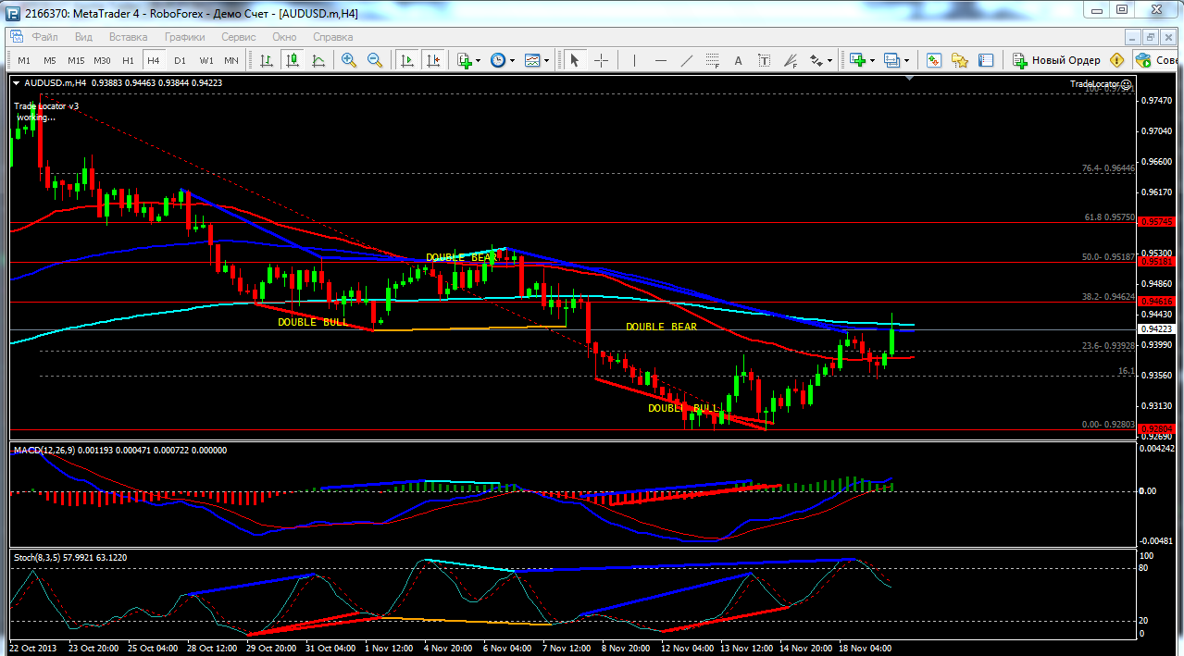Select the M1 timeframe
Screen dimensions: 1184x656
[x=24, y=60]
